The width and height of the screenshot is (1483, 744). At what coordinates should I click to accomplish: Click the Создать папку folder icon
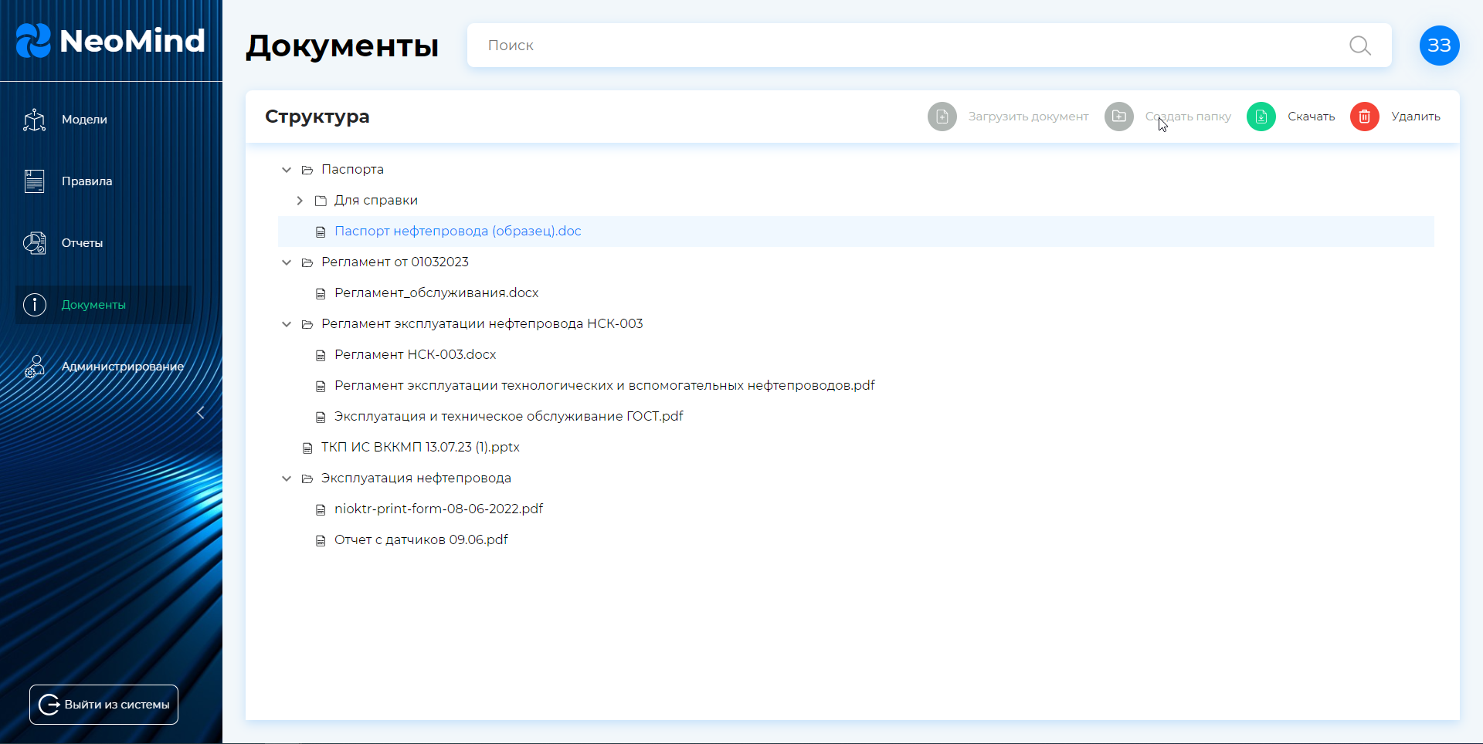point(1119,117)
